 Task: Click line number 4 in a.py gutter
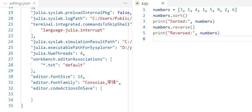point(144,27)
